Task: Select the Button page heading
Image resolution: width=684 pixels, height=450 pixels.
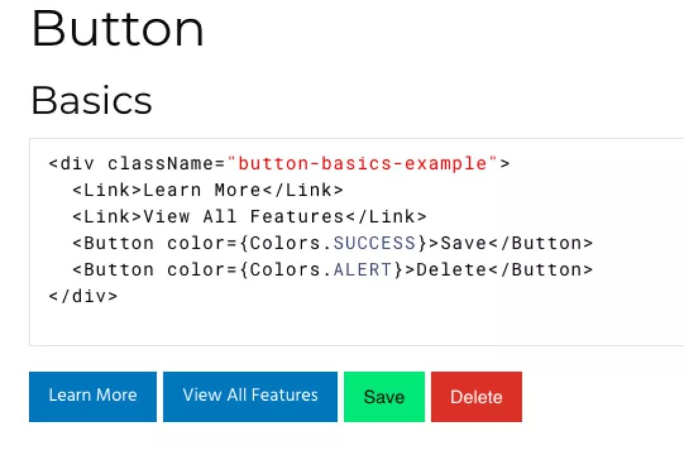Action: (118, 28)
